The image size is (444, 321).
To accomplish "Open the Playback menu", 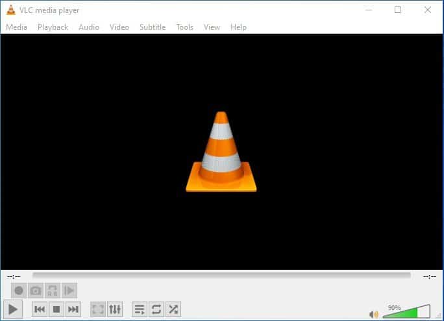I will 53,27.
